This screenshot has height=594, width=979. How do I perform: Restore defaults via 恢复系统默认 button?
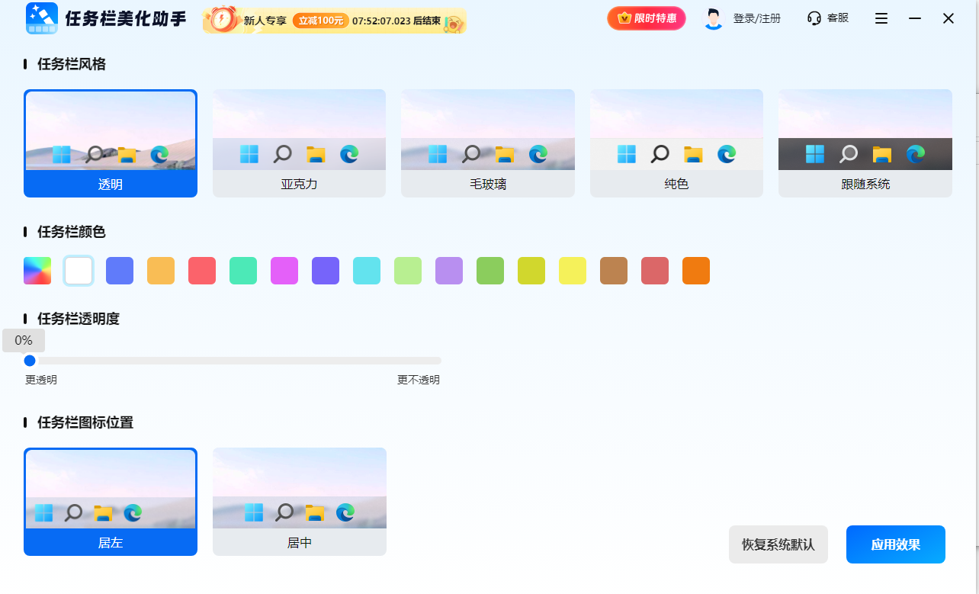point(778,544)
